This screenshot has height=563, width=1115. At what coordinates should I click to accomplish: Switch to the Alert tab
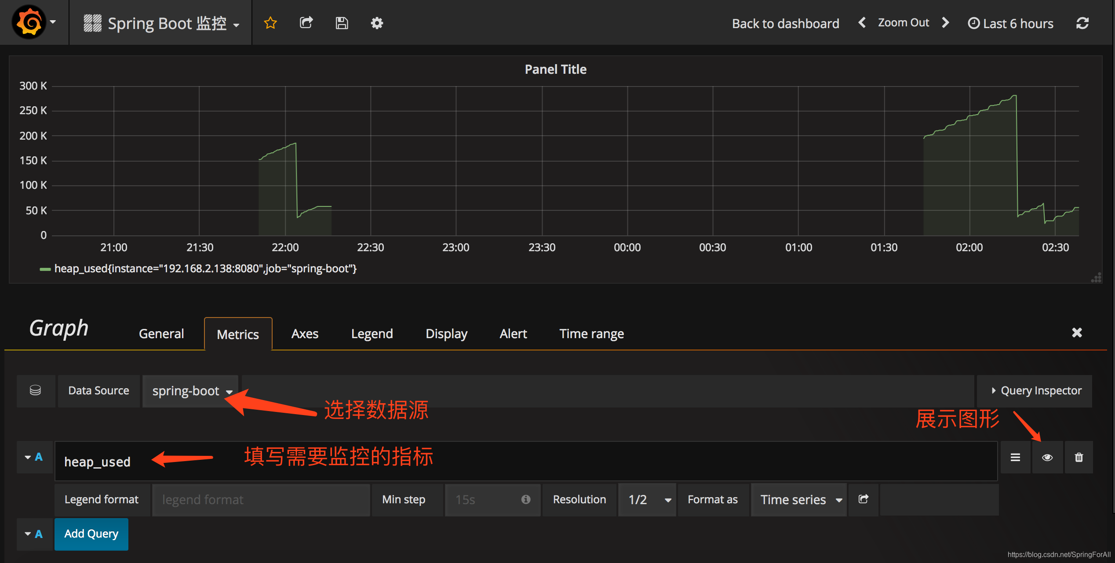pos(513,334)
